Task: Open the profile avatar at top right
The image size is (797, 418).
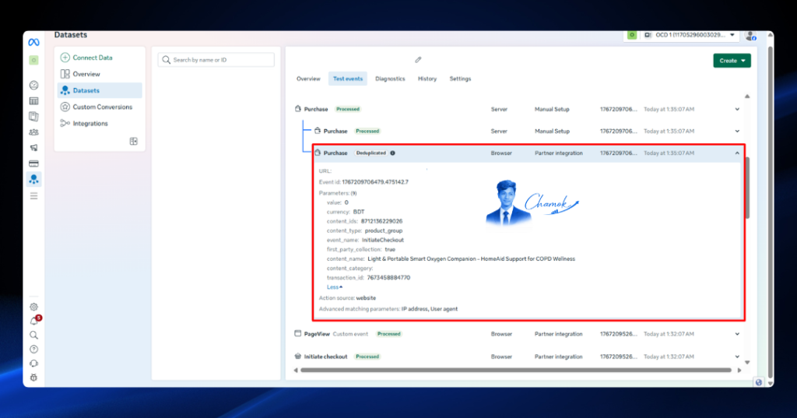Action: 750,36
